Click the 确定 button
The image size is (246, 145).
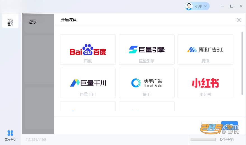[x=229, y=125]
